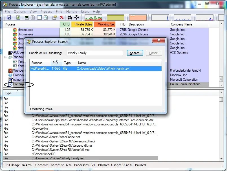Sort search results by Process column
Screen dimensions: 227x171
tap(40, 63)
